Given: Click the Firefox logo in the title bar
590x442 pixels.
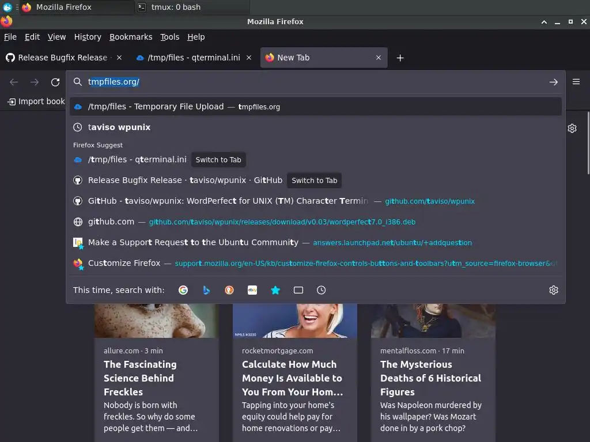Looking at the screenshot, I should click(x=6, y=21).
